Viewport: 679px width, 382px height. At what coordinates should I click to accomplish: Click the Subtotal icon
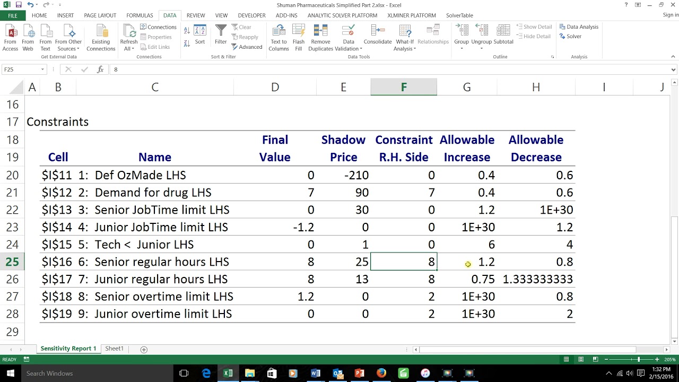coord(503,34)
